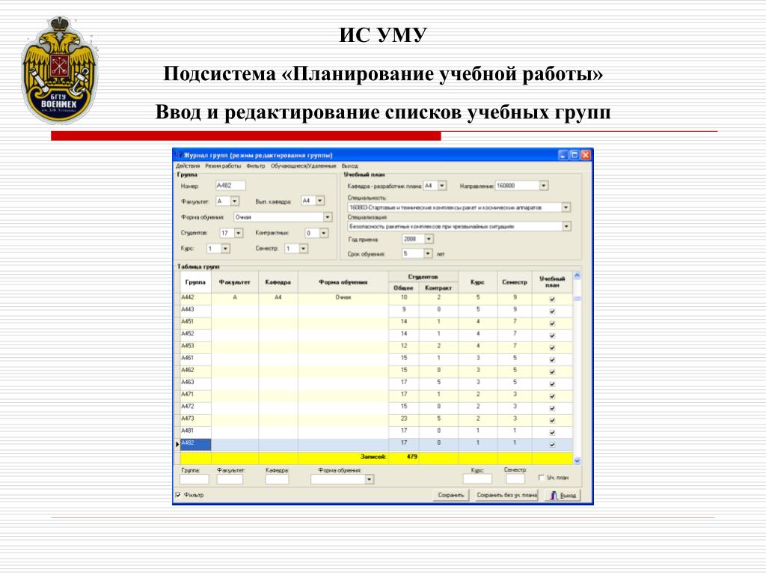The width and height of the screenshot is (766, 575).
Task: Expand the Кафедра-разработчик плана dropdown
Action: (442, 186)
